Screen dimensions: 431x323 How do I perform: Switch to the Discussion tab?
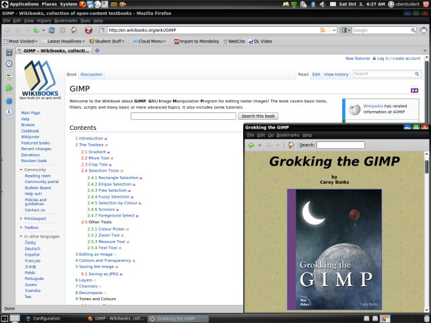click(92, 74)
